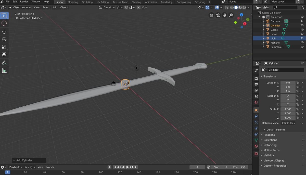The image size is (306, 175).
Task: Toggle the Collection exclude checkbox
Action: pos(264,17)
